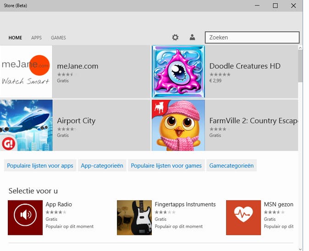Open the Gamecategorieën button
This screenshot has width=309, height=251.
point(231,166)
